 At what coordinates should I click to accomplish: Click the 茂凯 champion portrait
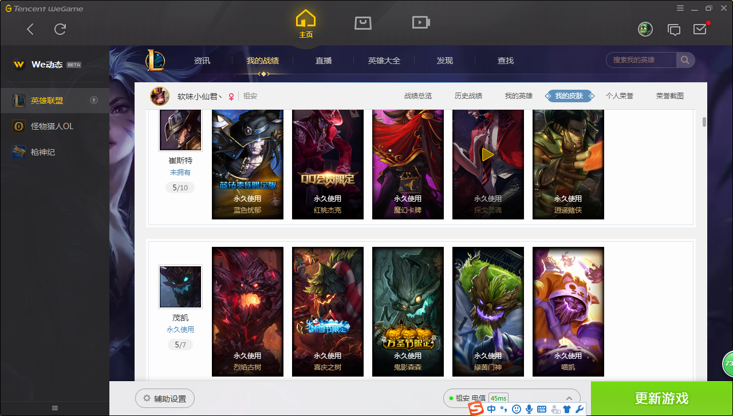180,286
